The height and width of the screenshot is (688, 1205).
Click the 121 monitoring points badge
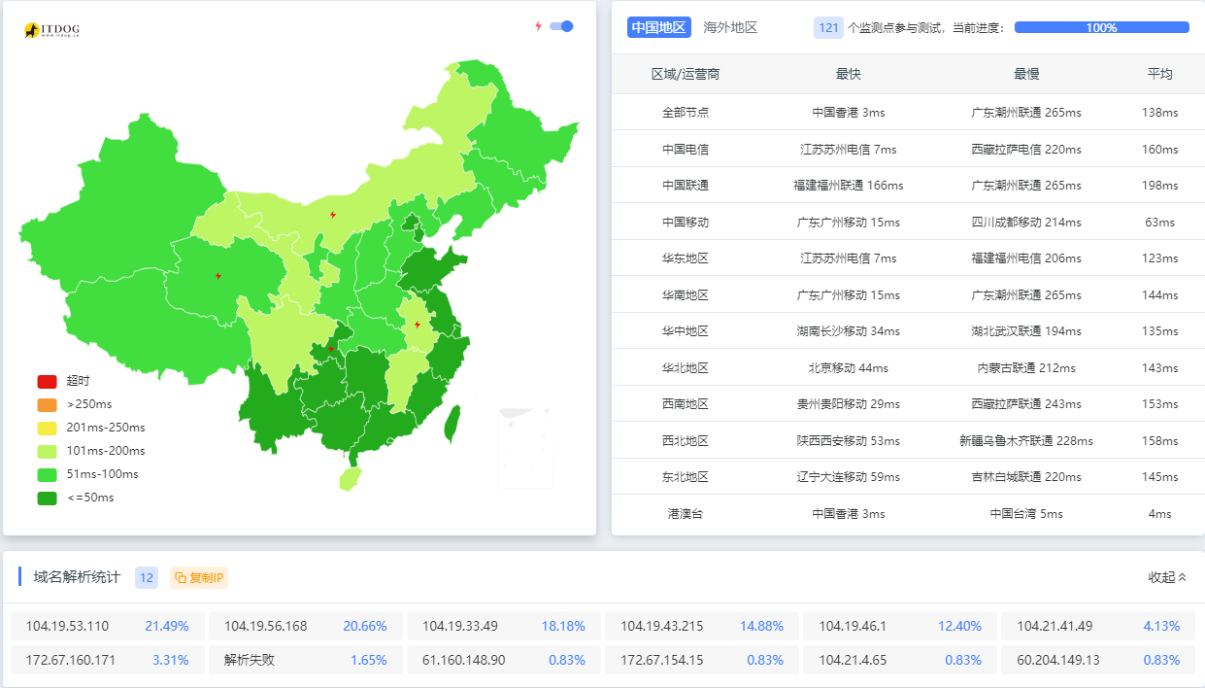(x=827, y=27)
